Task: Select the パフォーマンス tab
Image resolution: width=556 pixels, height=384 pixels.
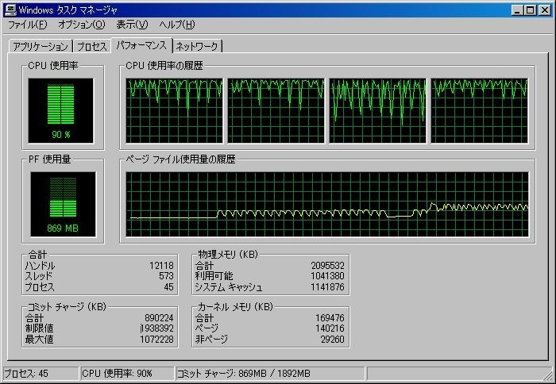Action: point(141,45)
